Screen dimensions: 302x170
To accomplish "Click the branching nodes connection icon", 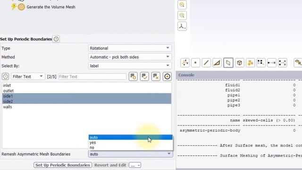I will click(x=282, y=63).
